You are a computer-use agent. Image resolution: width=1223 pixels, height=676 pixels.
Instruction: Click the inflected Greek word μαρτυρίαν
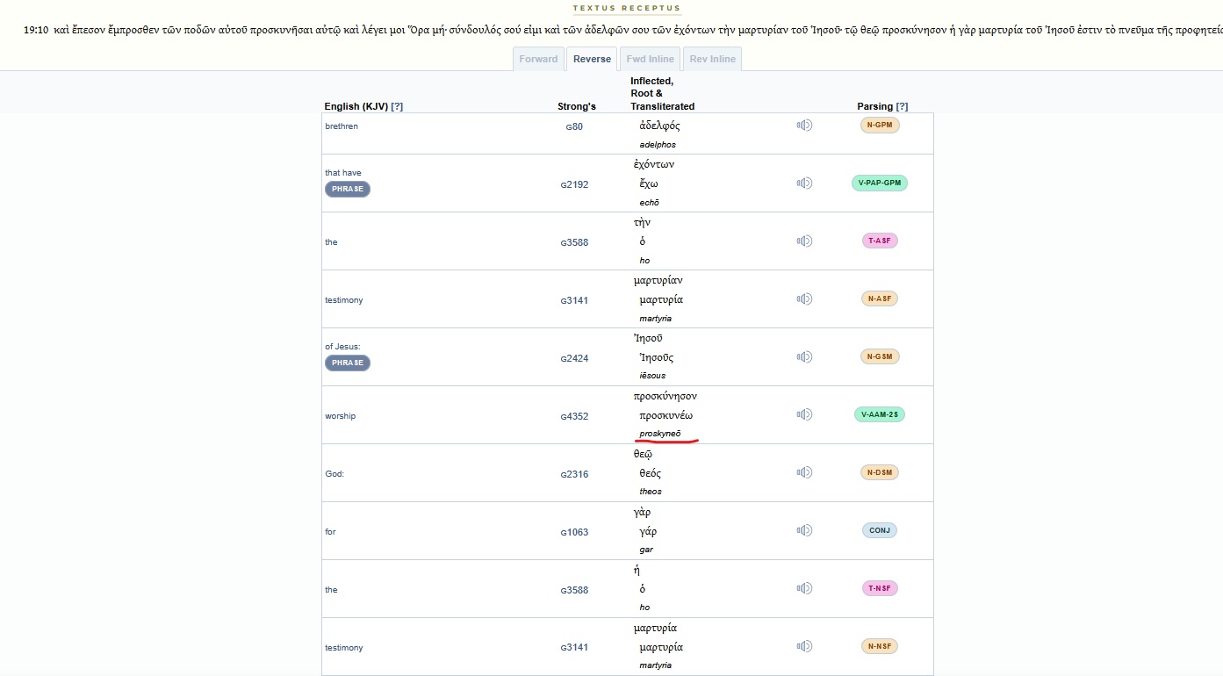pyautogui.click(x=658, y=281)
